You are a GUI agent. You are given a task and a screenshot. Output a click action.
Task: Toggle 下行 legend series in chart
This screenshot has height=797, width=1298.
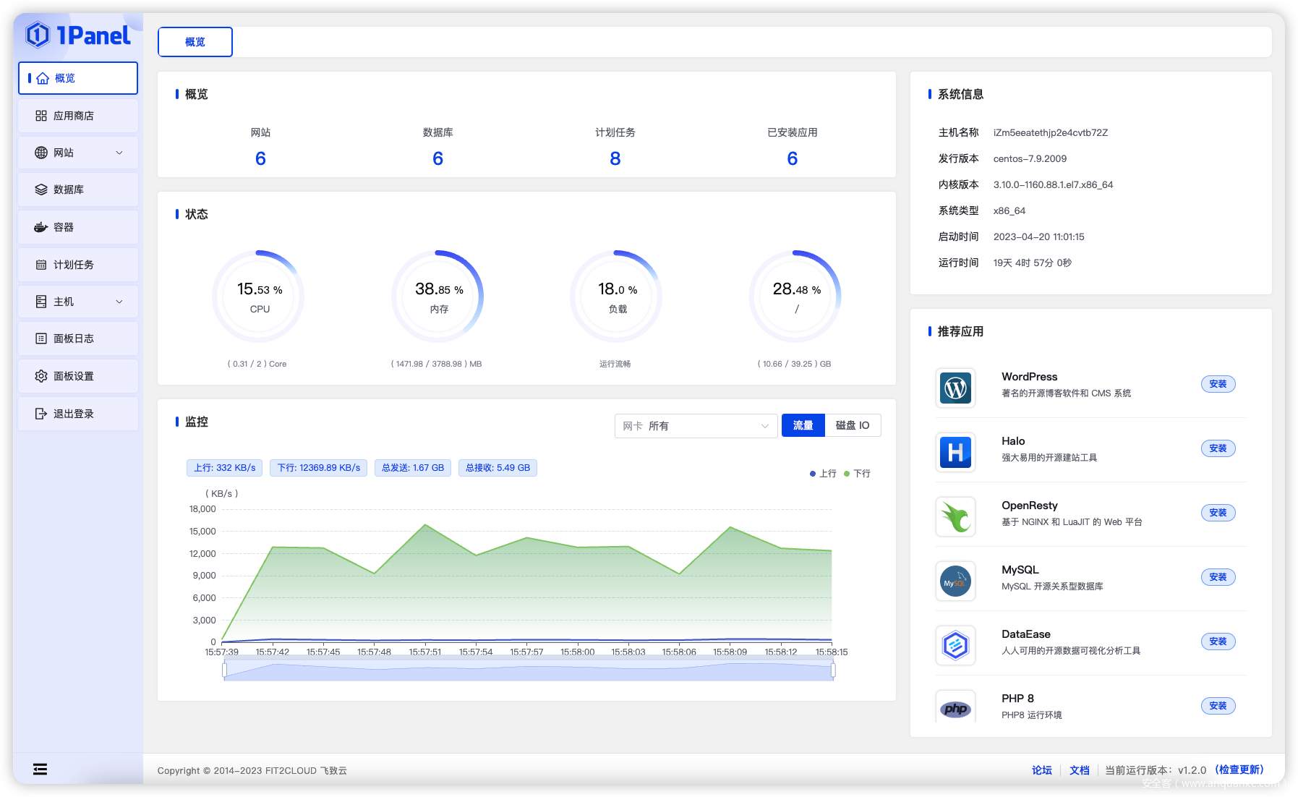tap(857, 474)
